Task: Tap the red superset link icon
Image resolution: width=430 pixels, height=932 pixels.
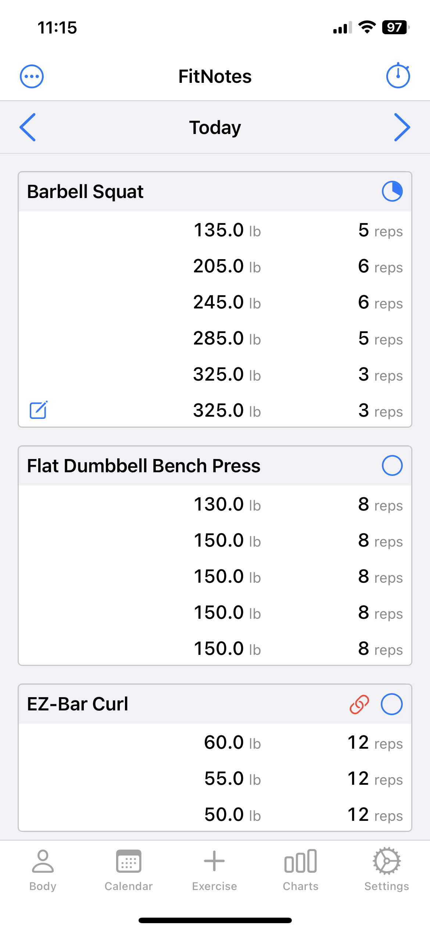Action: click(359, 704)
